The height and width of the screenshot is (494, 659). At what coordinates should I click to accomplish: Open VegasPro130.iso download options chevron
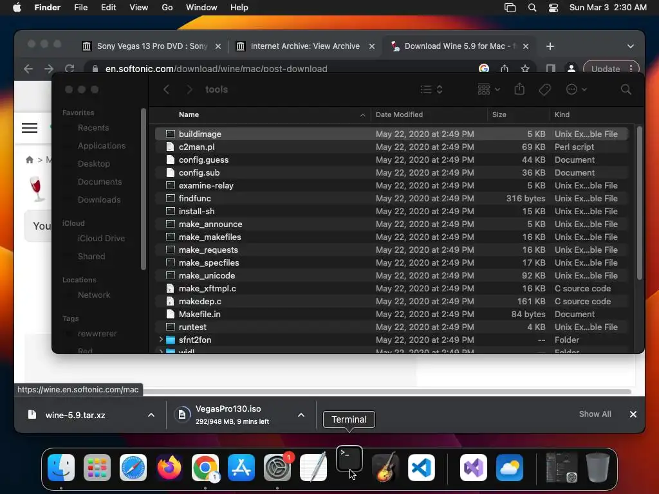point(301,415)
